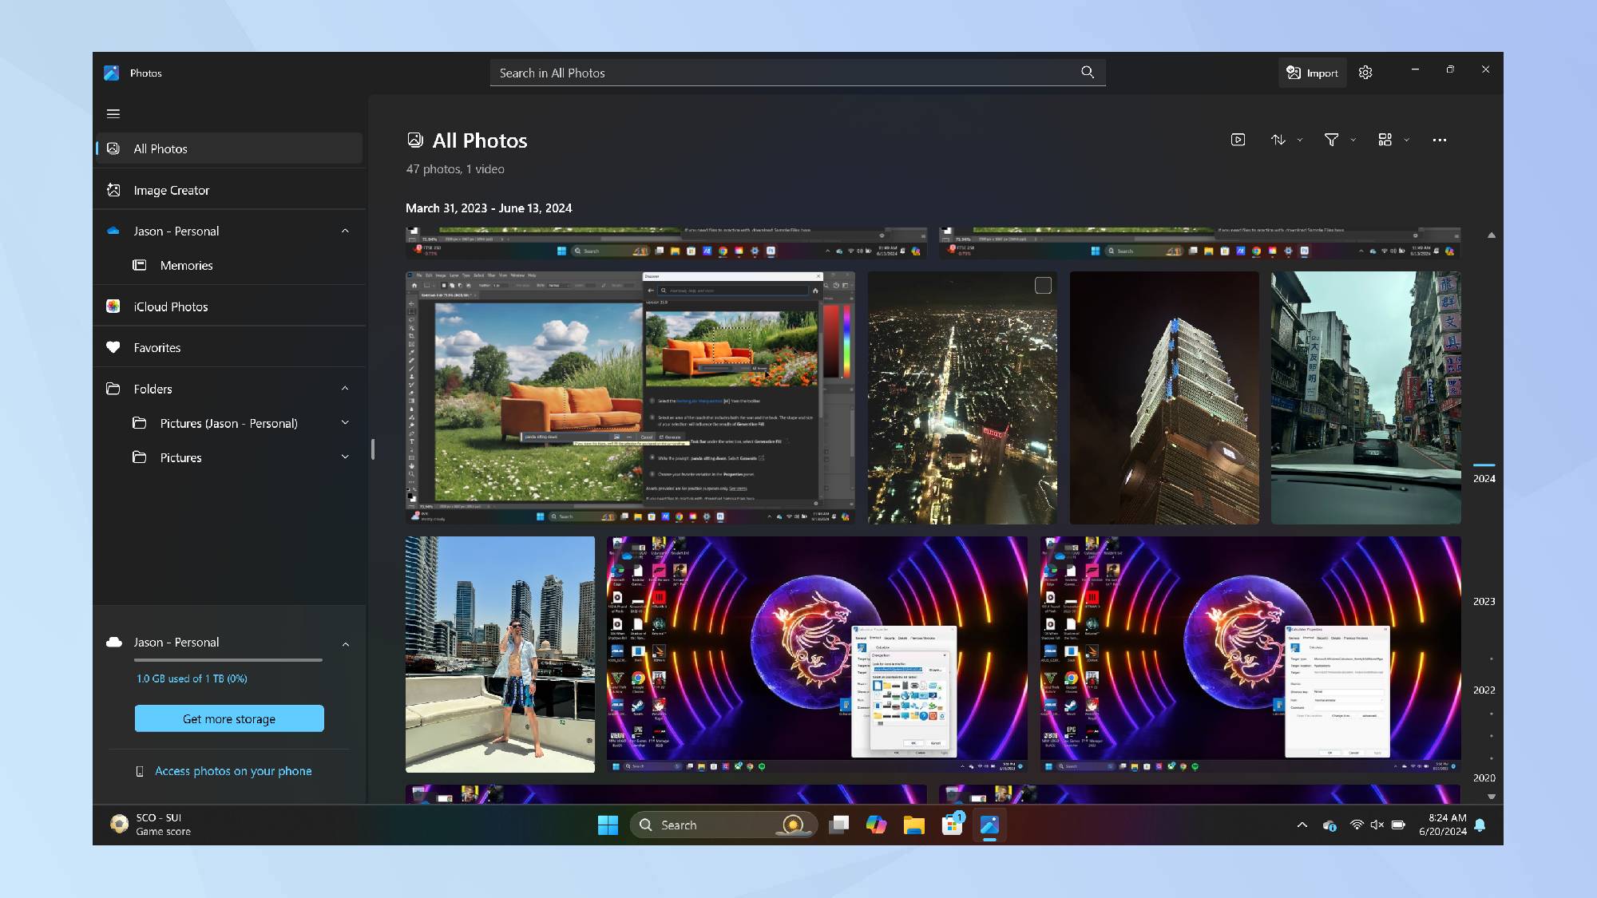Click the search magnifier icon
This screenshot has height=898, width=1597.
(x=1088, y=73)
